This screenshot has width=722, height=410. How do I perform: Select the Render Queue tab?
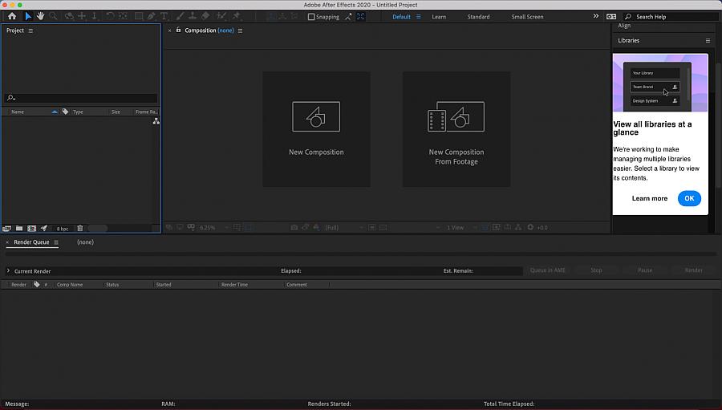point(31,242)
